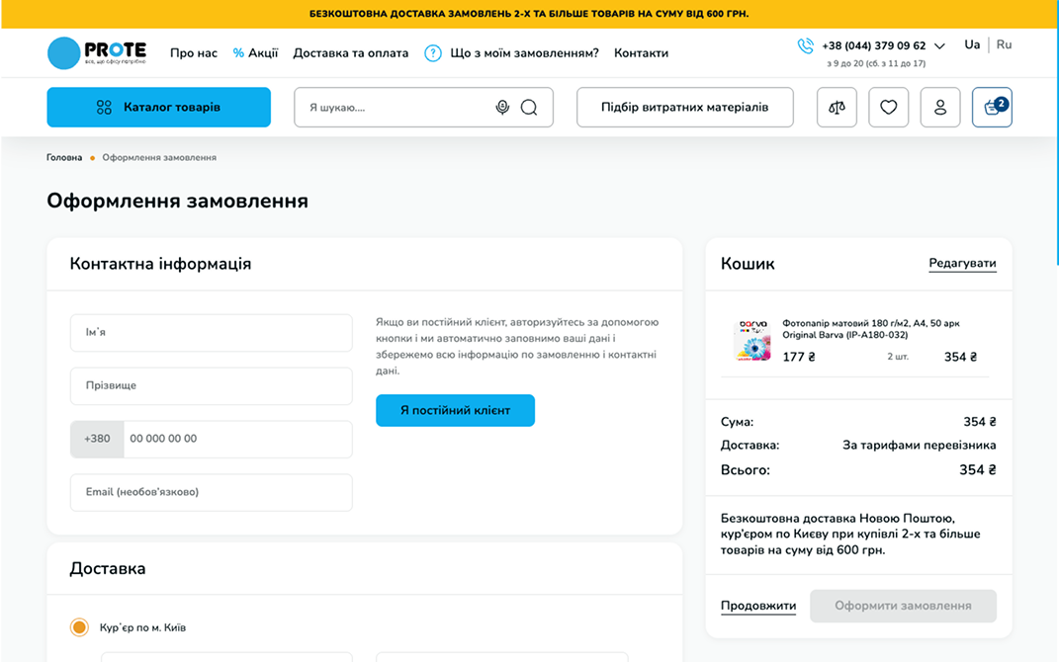The height and width of the screenshot is (662, 1059).
Task: Expand the phone number dropdown arrow
Action: pyautogui.click(x=939, y=46)
